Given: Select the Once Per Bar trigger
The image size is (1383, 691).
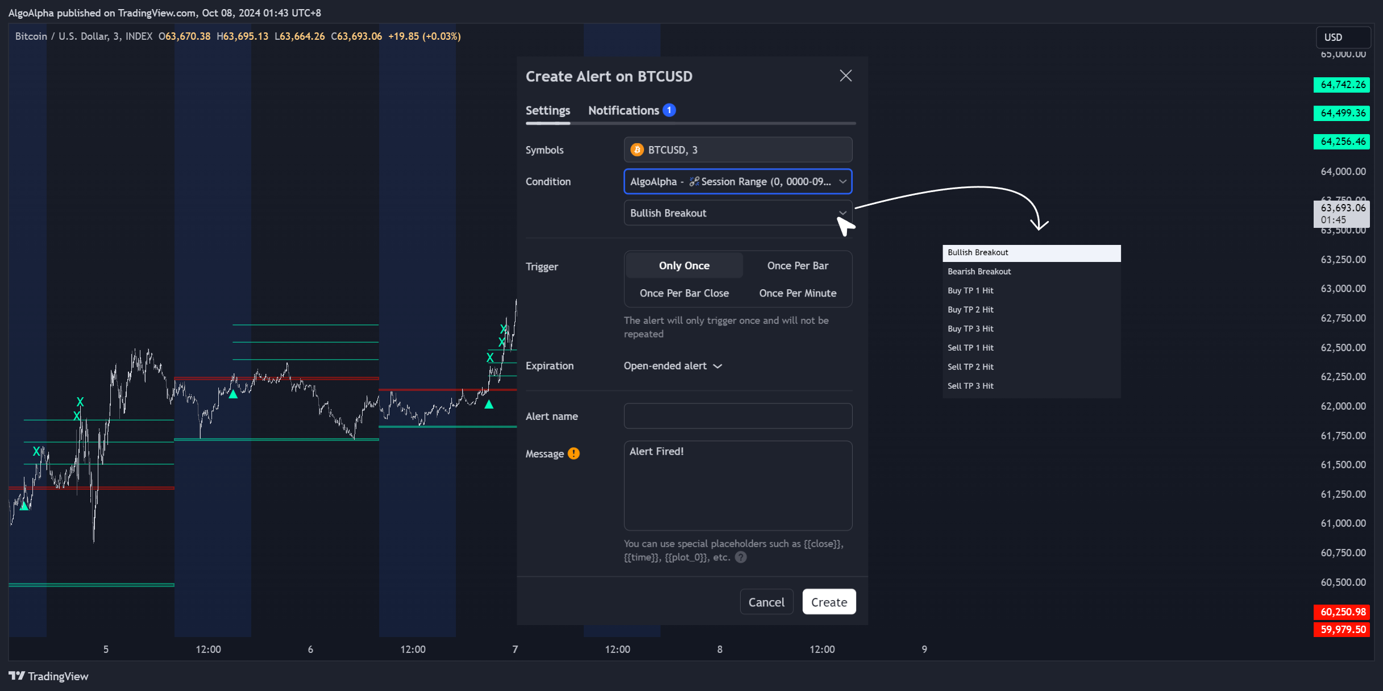Looking at the screenshot, I should point(798,266).
